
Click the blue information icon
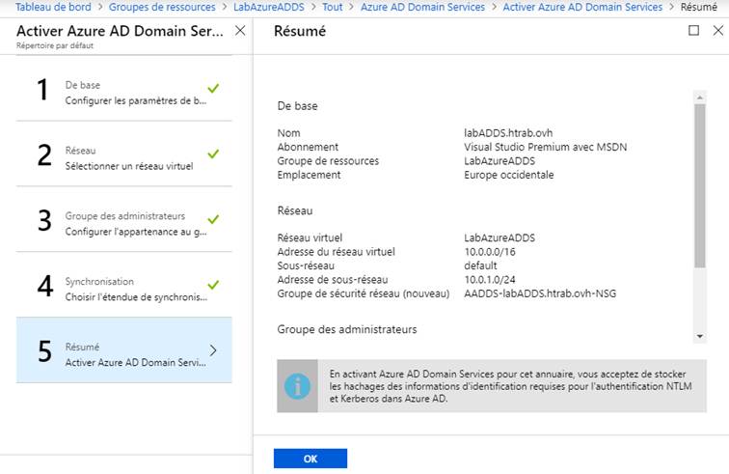pyautogui.click(x=297, y=386)
